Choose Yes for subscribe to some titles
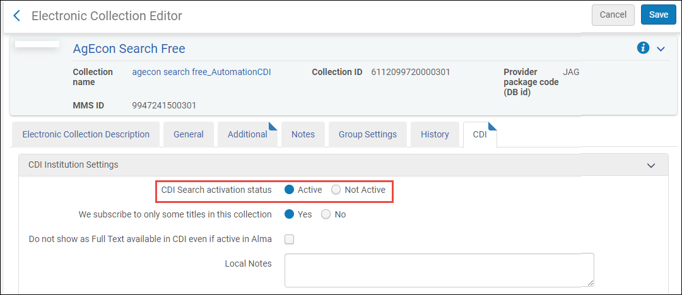 [290, 214]
